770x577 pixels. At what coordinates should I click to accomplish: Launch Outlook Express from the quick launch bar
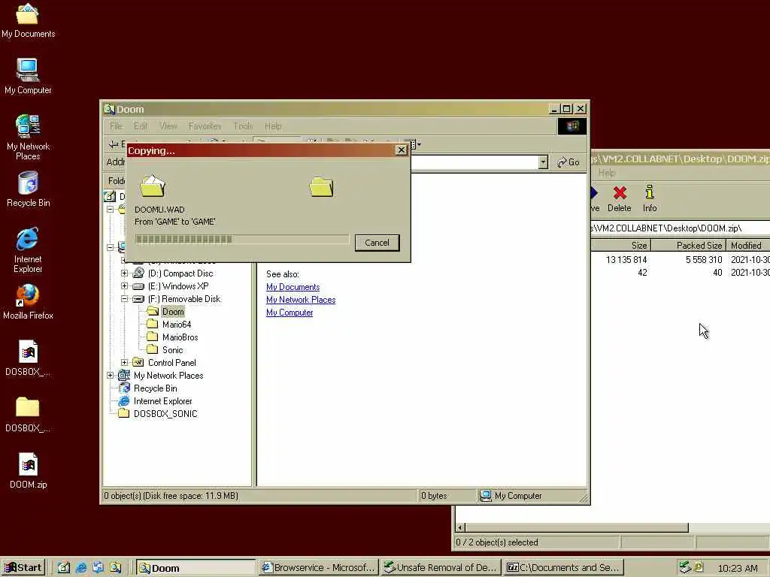pos(98,568)
